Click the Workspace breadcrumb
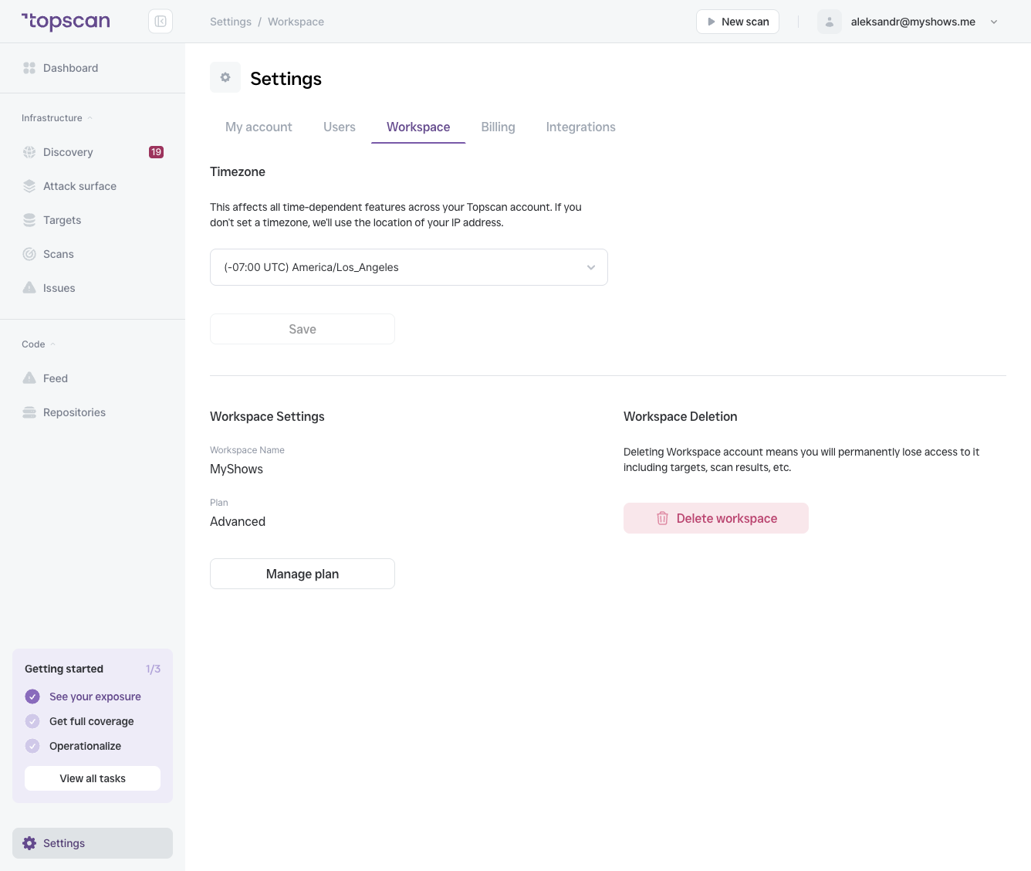Viewport: 1031px width, 871px height. tap(296, 22)
